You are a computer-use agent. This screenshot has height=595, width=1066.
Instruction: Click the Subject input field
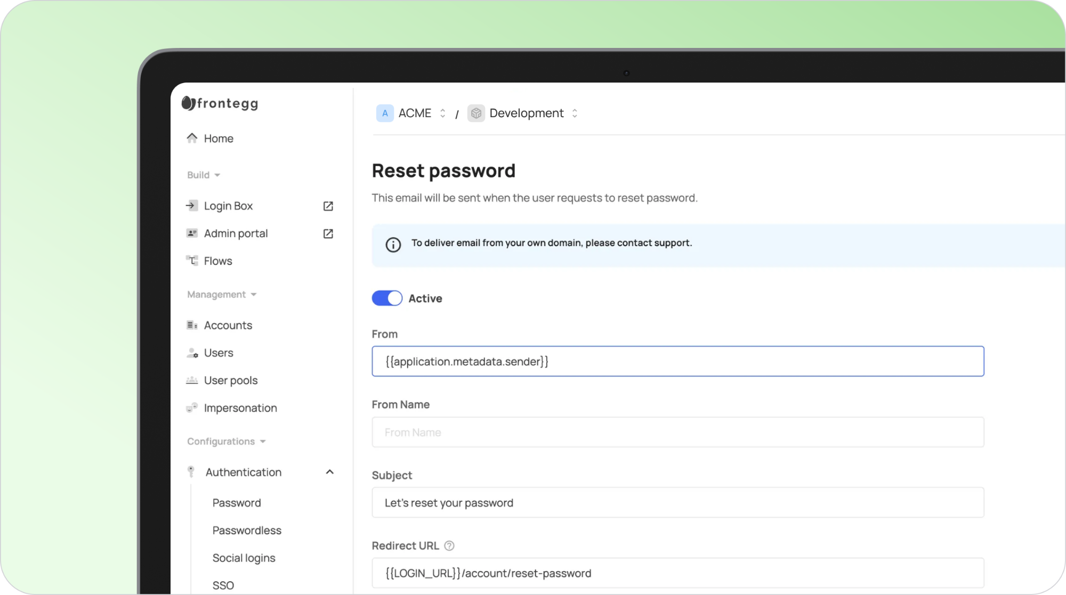click(678, 502)
